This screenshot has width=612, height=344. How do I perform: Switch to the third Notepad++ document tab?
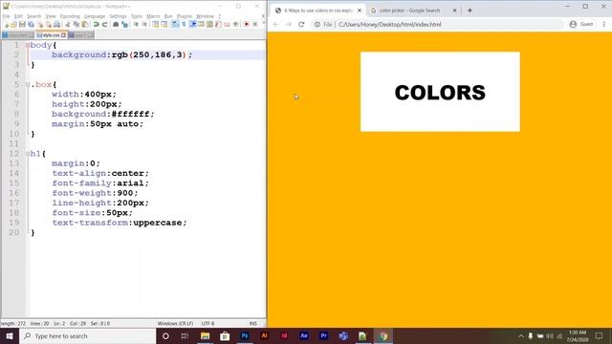81,35
